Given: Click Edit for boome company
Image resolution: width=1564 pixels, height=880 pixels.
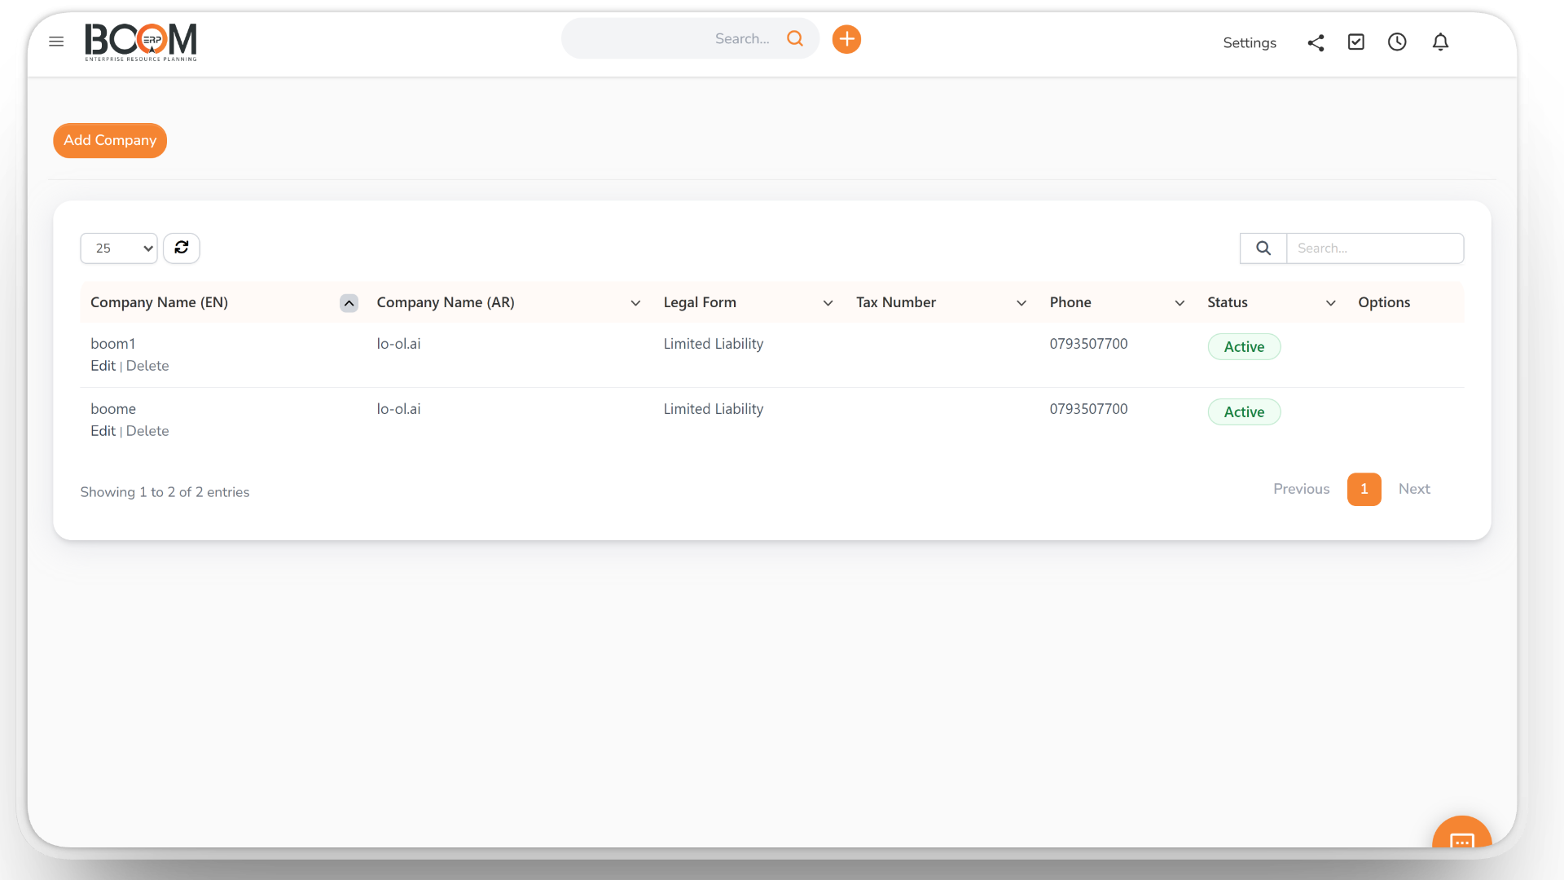Looking at the screenshot, I should pyautogui.click(x=103, y=431).
